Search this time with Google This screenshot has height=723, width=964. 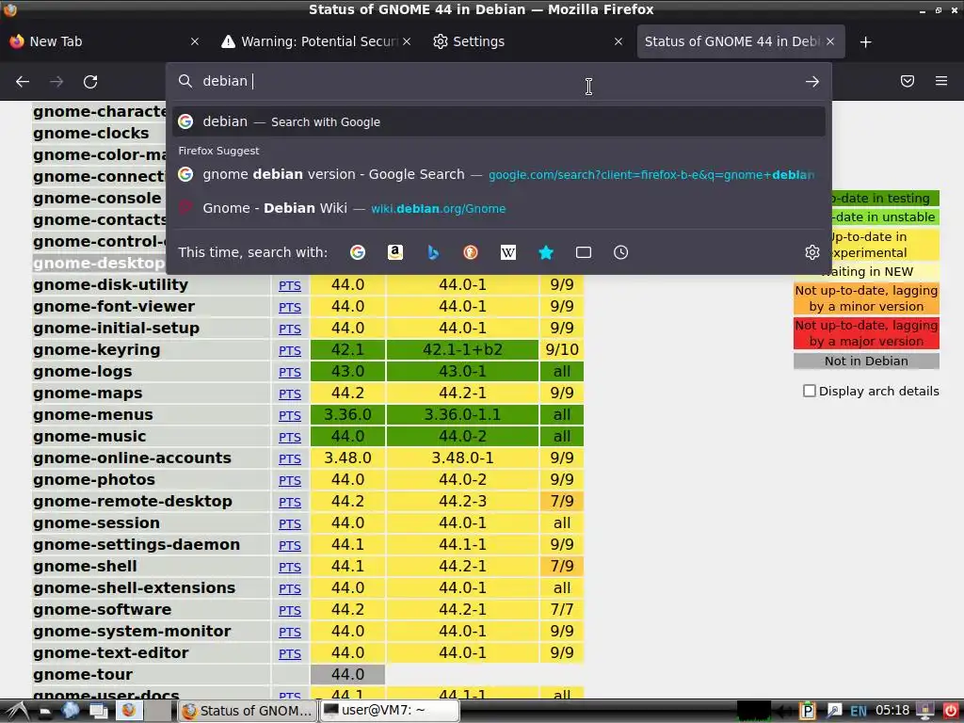357,252
